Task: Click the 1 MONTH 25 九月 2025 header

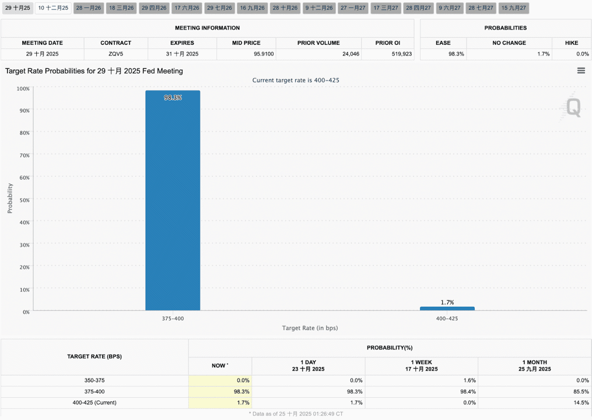Action: (534, 366)
